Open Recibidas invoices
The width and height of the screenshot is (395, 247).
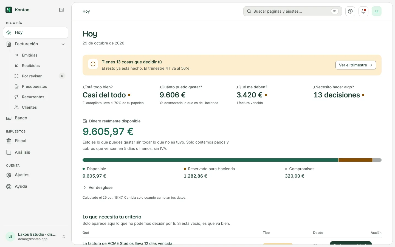tap(39, 66)
